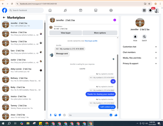
Task: Open the Friends icon in top navigation
Action: [65, 10]
